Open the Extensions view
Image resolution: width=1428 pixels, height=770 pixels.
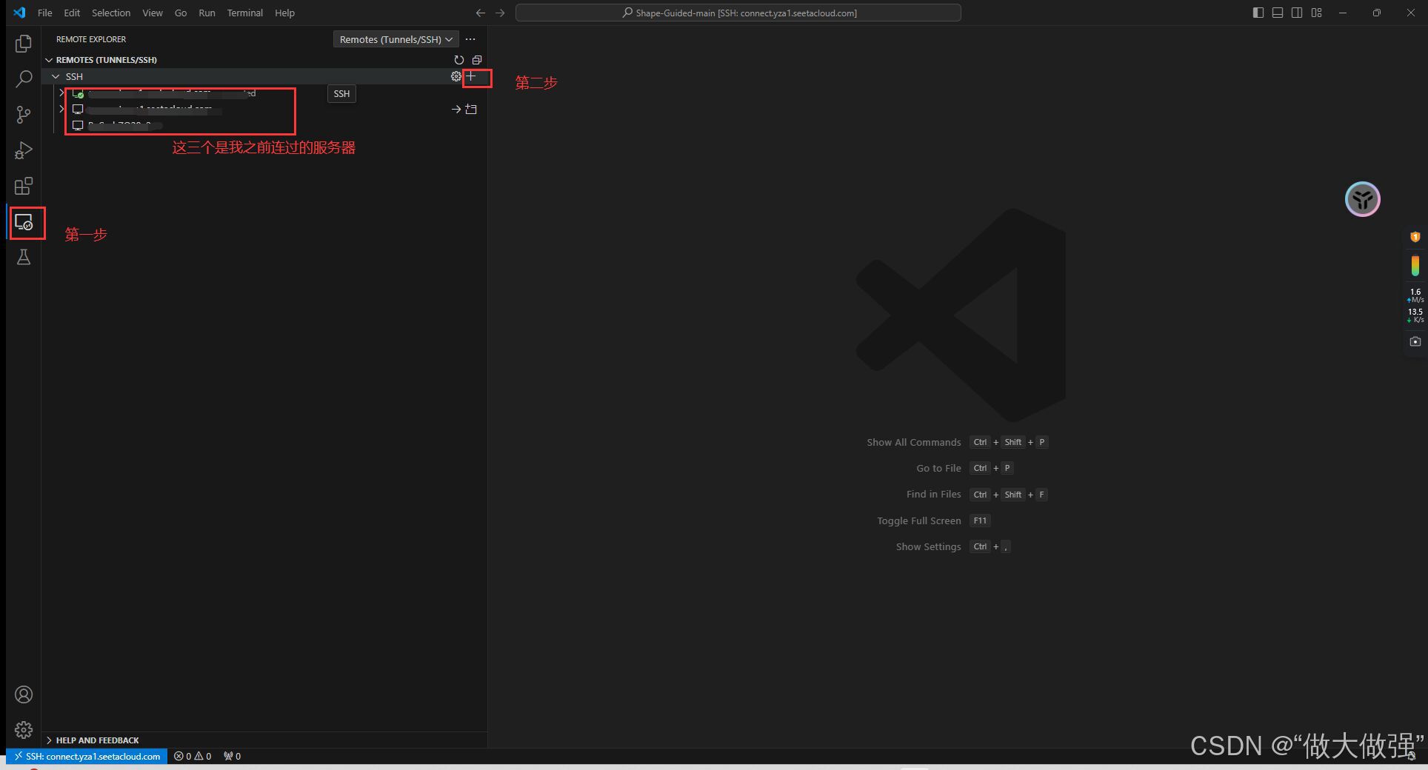[x=24, y=186]
